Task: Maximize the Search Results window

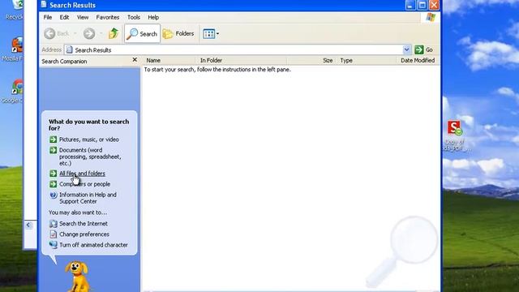Action: point(422,5)
